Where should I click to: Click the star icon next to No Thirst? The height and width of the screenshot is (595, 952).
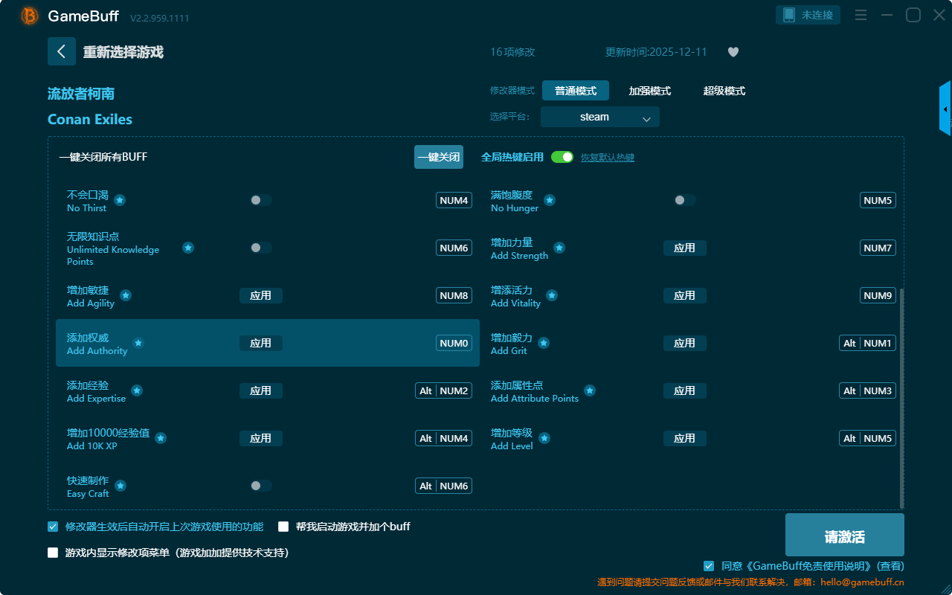120,200
